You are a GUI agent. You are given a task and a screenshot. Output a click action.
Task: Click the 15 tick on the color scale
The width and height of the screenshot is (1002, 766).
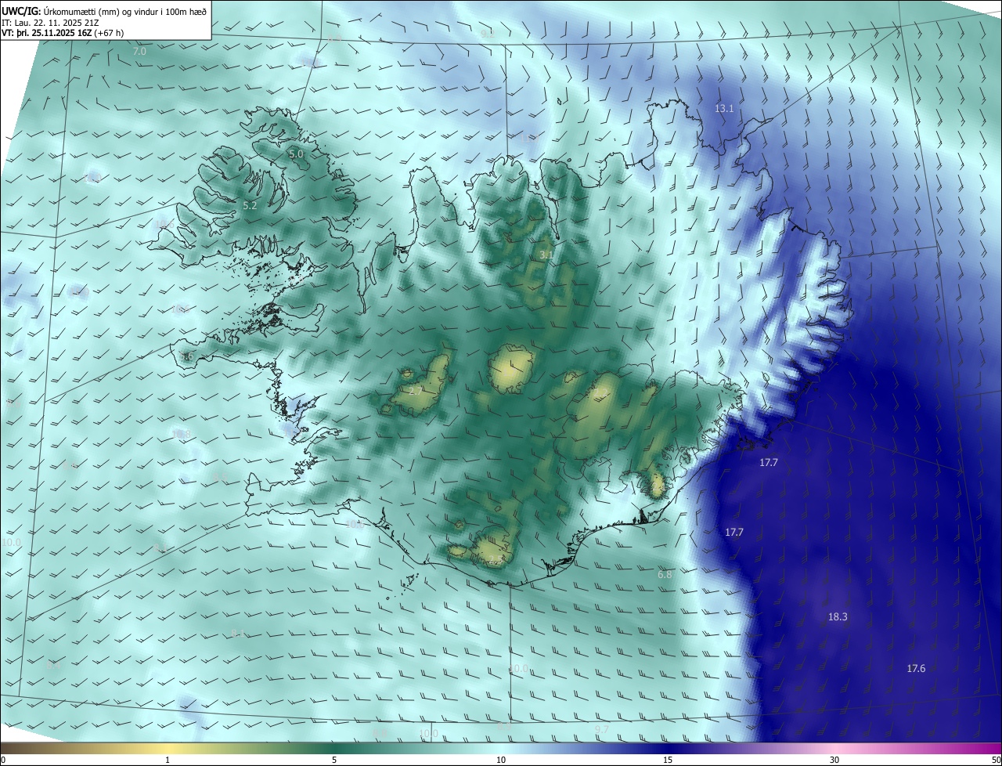[x=668, y=760]
